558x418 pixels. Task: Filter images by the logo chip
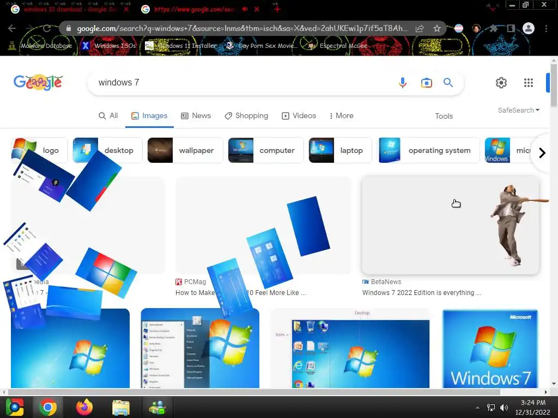(39, 150)
